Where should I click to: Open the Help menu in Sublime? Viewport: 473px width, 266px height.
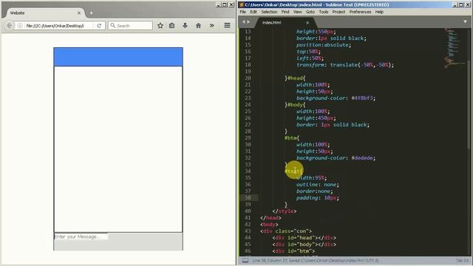[x=379, y=12]
